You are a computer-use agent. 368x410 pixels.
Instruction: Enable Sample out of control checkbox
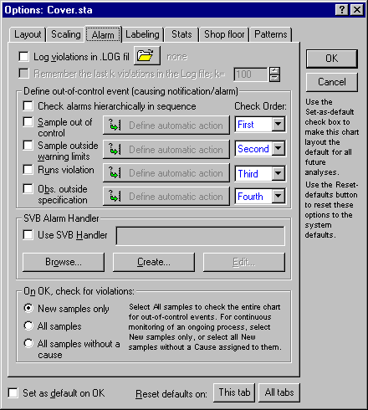(x=28, y=122)
